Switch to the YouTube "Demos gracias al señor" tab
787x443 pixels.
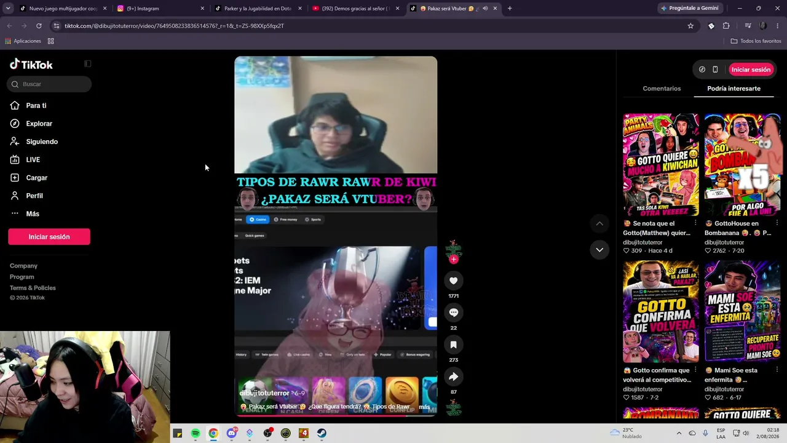click(x=355, y=9)
